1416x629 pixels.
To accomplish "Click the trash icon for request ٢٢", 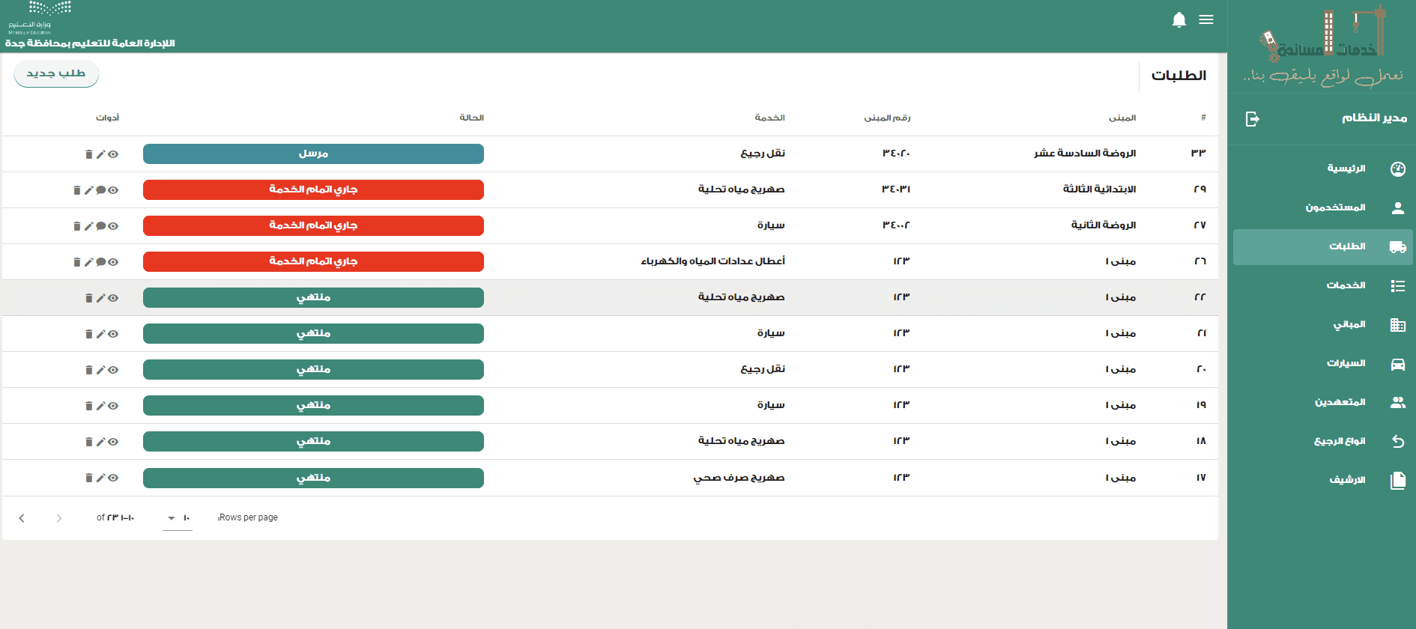I will [x=88, y=298].
